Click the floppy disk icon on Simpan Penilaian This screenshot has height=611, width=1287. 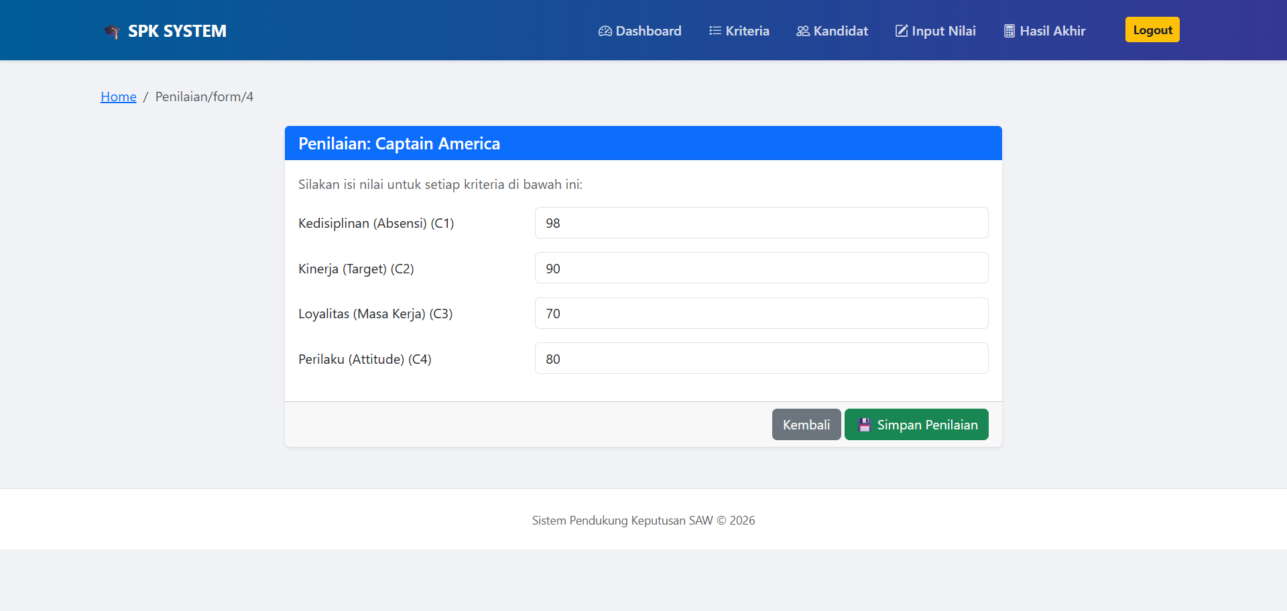pyautogui.click(x=863, y=424)
